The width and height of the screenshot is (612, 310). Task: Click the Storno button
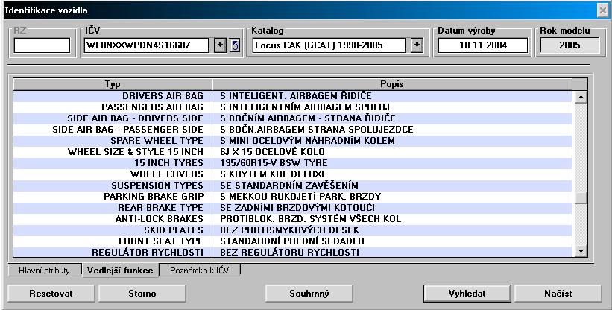pos(141,293)
